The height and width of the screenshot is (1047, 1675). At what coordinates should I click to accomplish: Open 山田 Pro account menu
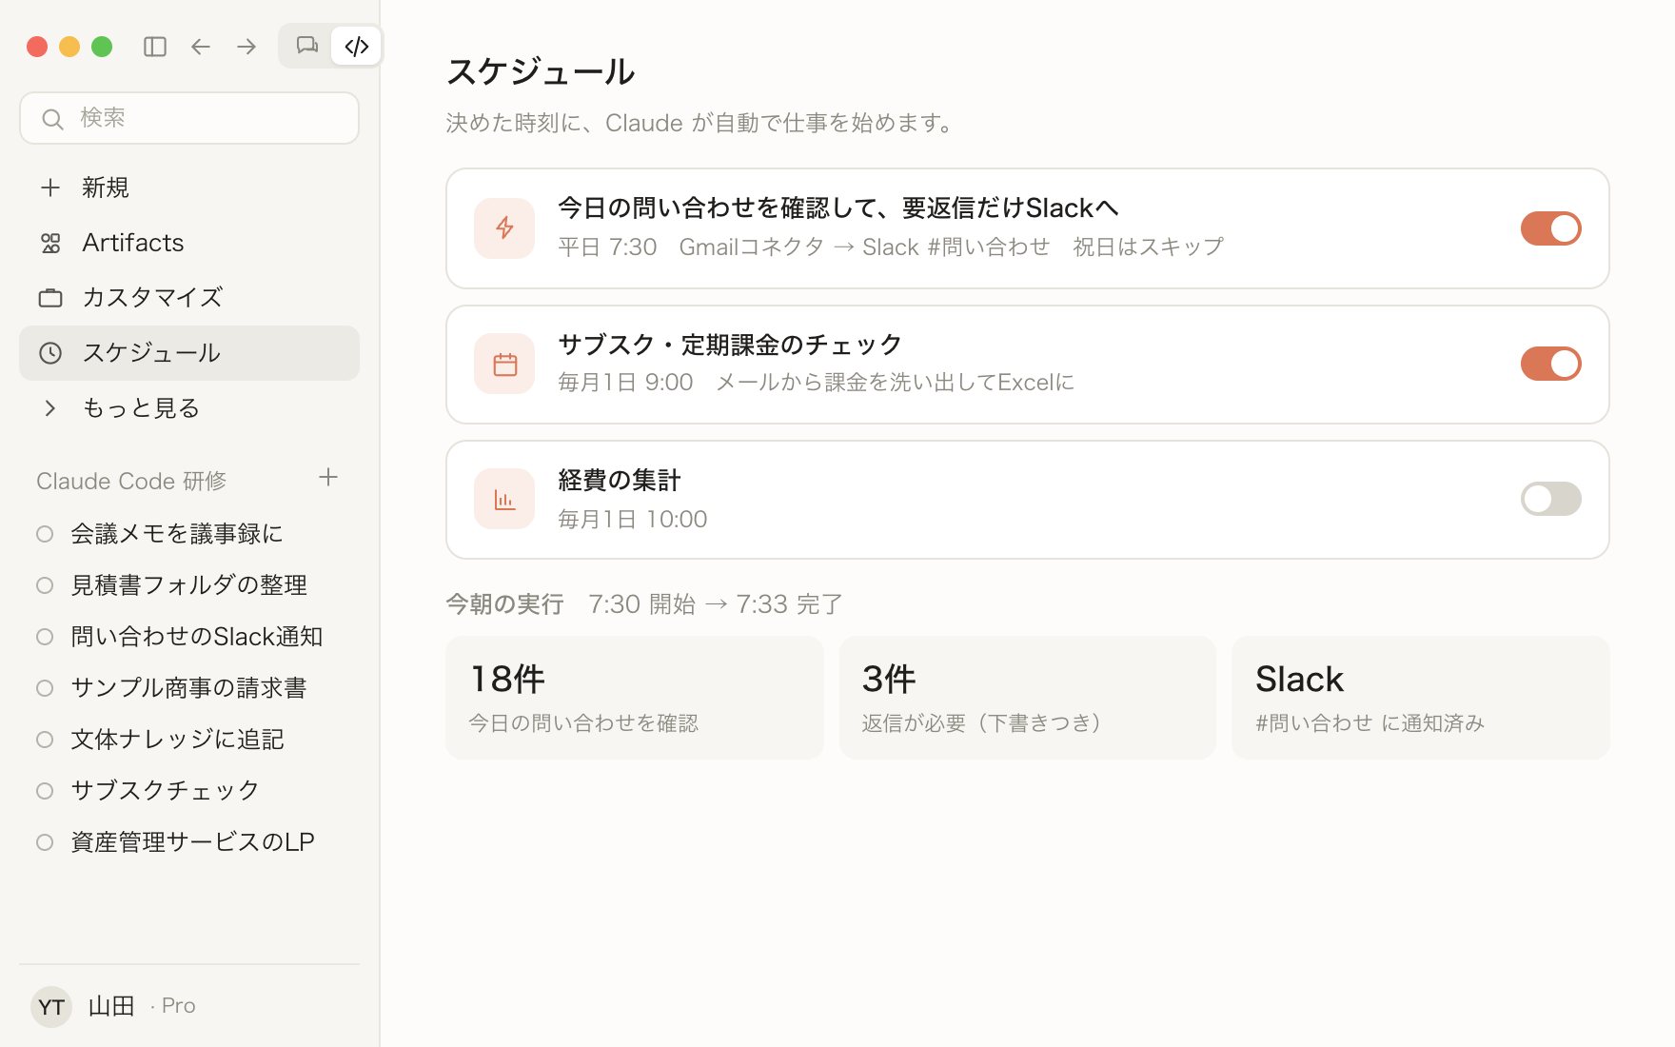coord(189,1006)
